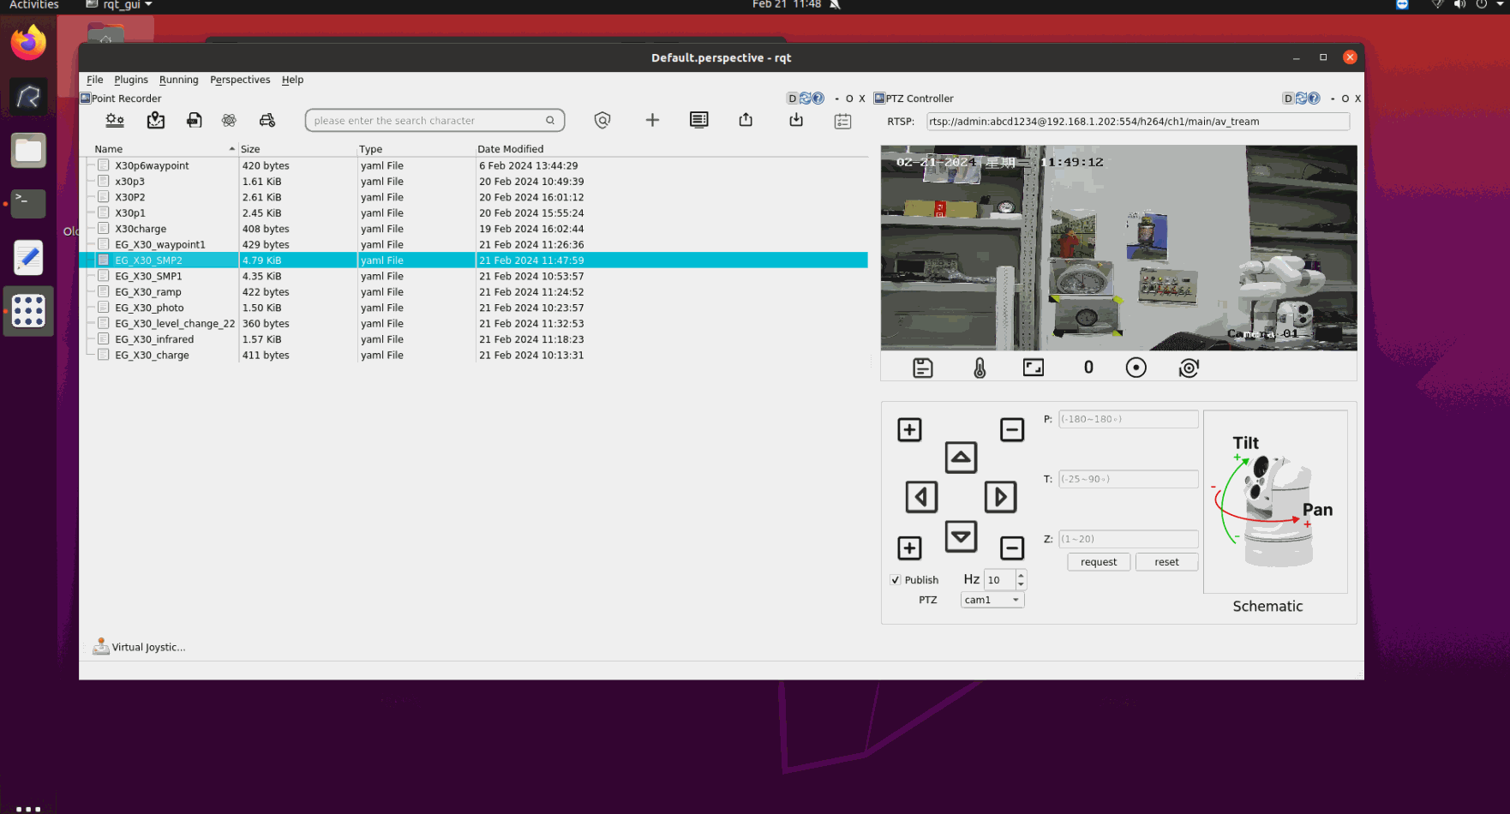Click the thermometer temperature icon

pos(980,368)
